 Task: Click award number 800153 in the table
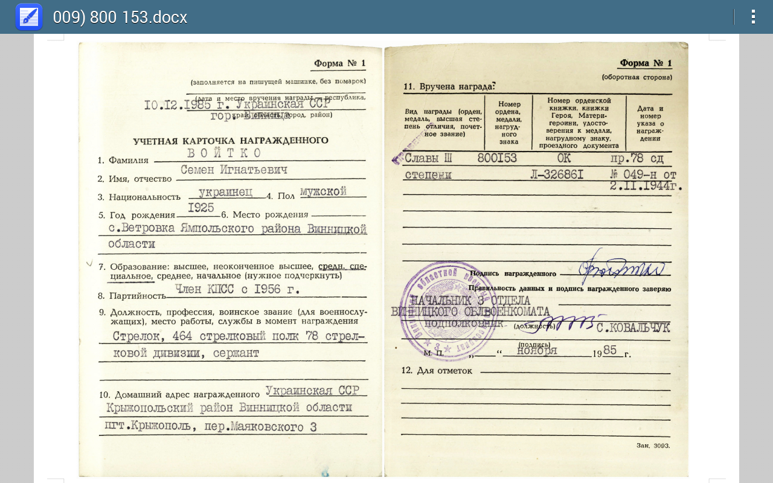point(496,159)
